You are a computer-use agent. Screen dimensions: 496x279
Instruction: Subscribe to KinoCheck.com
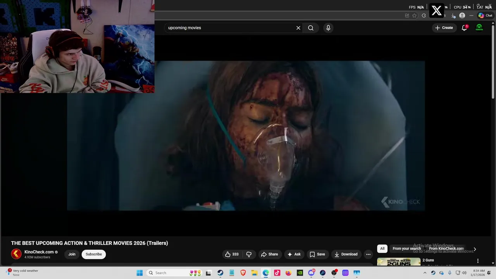tap(94, 254)
